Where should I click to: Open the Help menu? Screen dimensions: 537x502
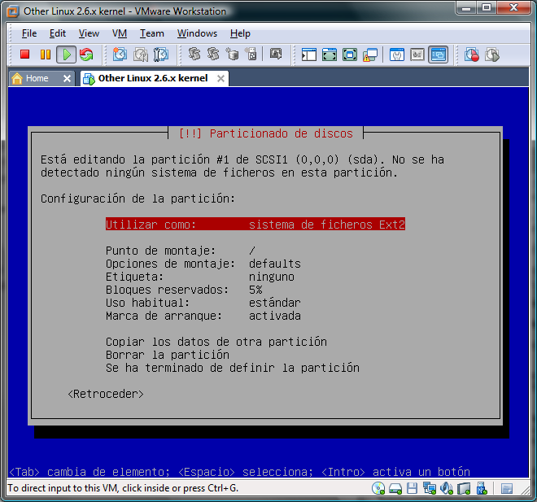tap(240, 33)
